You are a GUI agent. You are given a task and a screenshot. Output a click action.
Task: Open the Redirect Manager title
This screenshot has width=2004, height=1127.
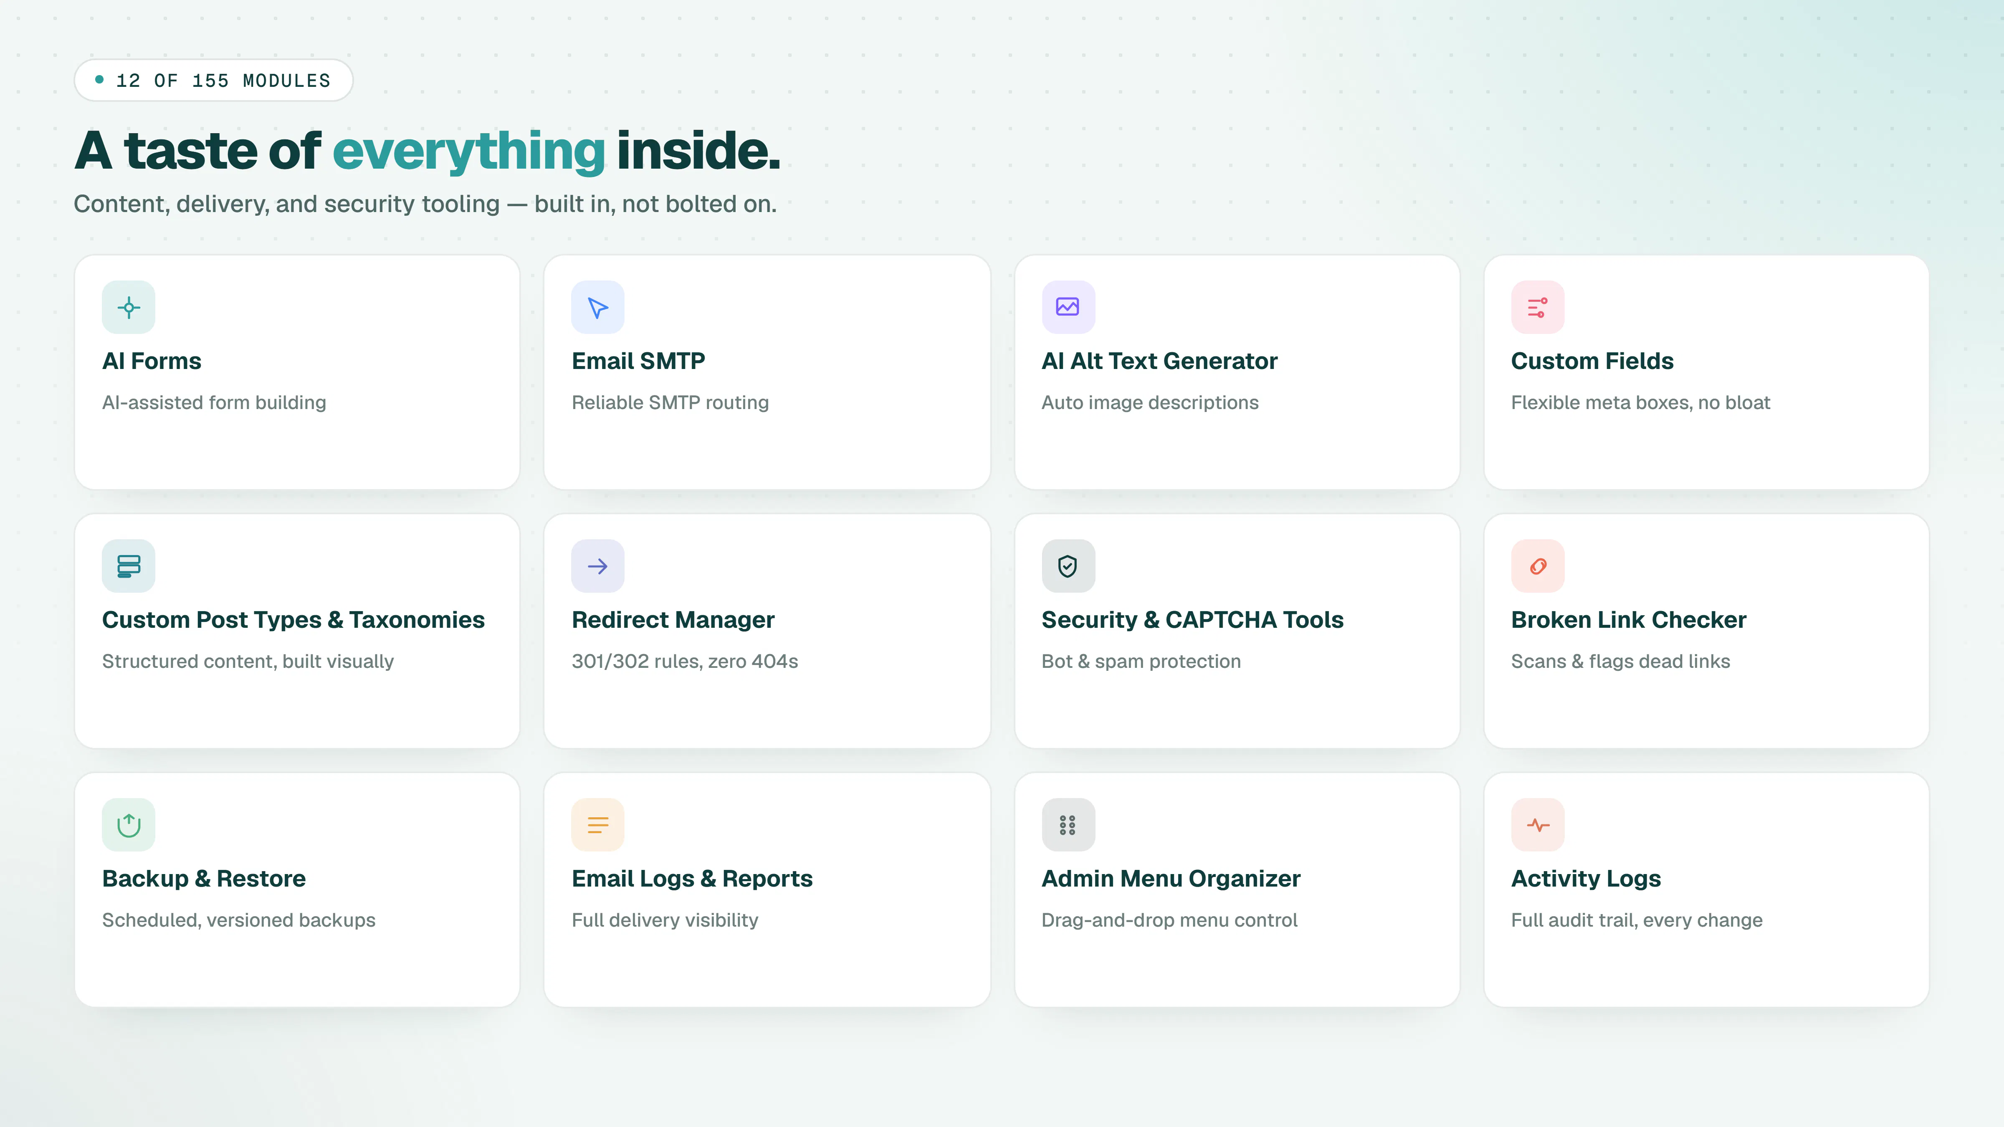(x=673, y=620)
